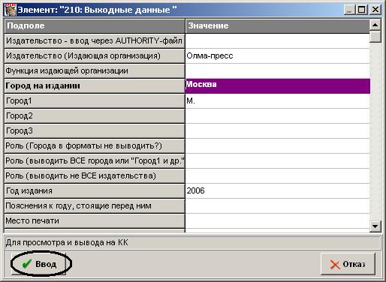Screen dimensions: 386x282
Task: Click the Подполе column header
Action: coord(95,25)
